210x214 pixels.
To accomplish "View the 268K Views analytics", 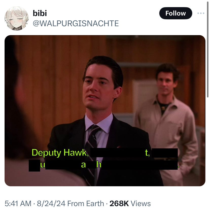I will 130,204.
